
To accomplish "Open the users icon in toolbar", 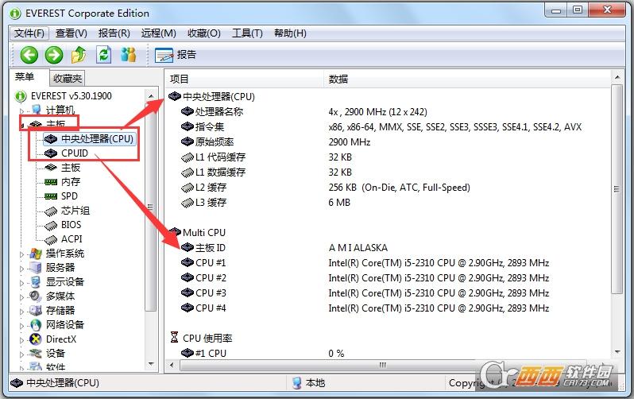I will (x=128, y=55).
